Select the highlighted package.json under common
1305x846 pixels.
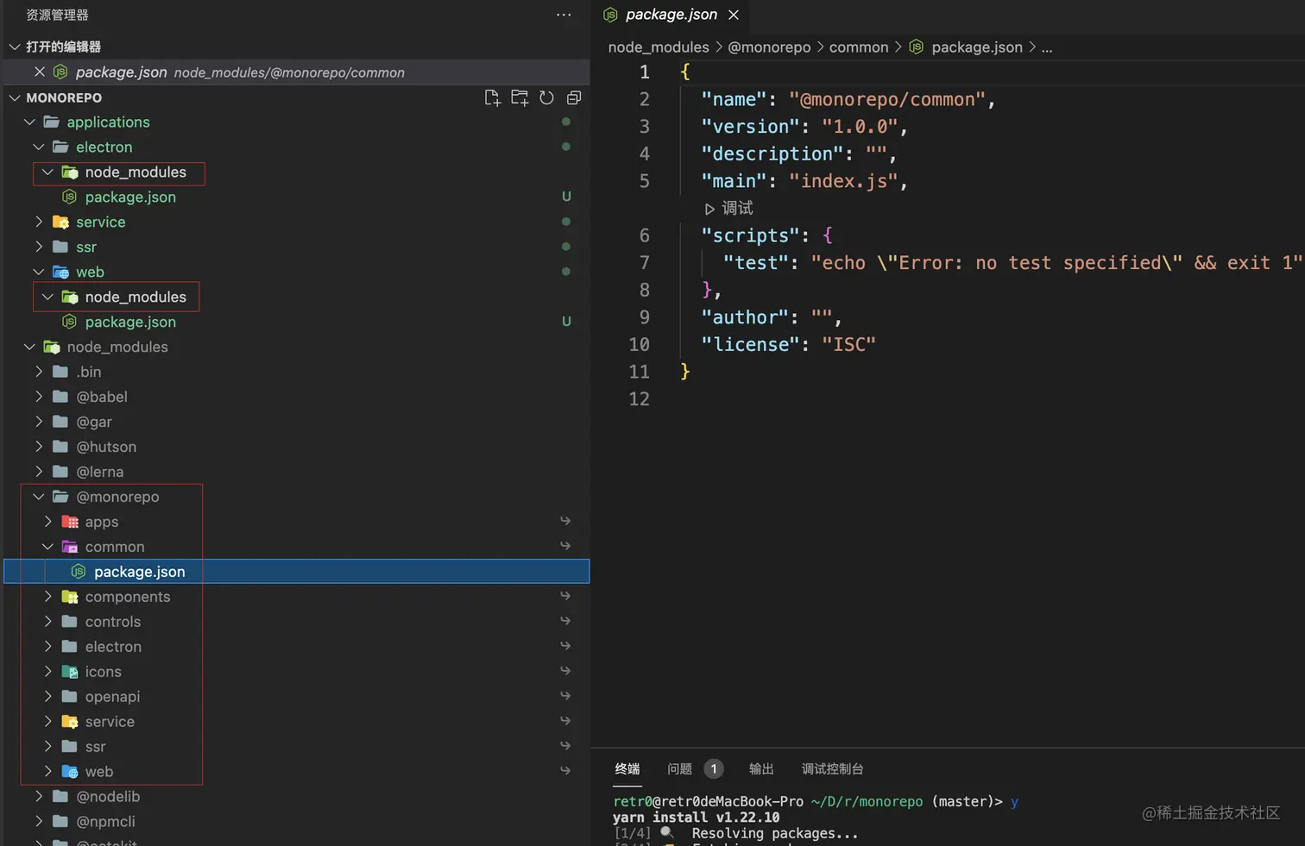[x=297, y=572]
